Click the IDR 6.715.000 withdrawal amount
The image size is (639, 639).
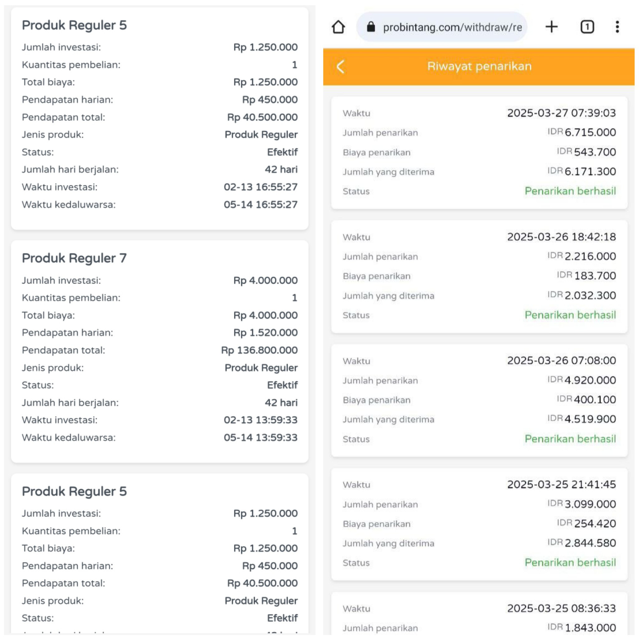590,132
